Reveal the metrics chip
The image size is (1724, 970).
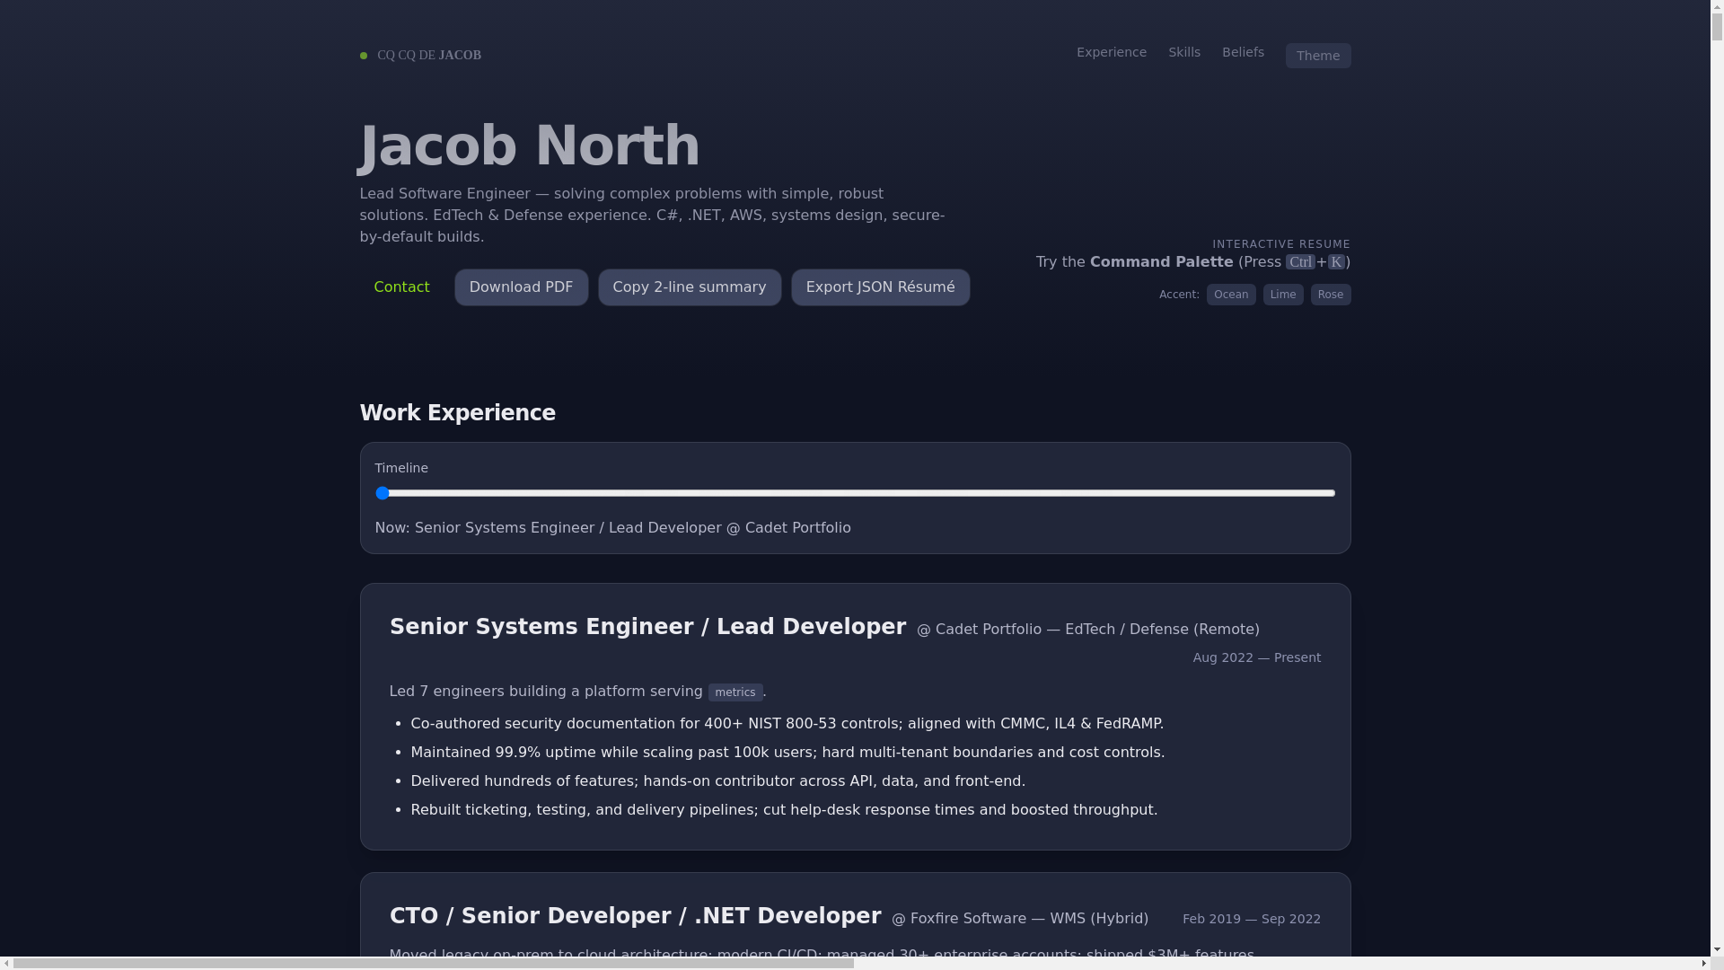click(x=734, y=692)
